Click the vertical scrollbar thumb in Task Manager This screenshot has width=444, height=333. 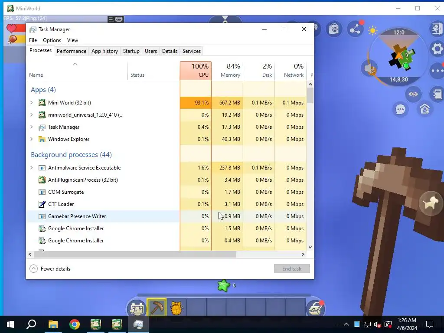310,95
